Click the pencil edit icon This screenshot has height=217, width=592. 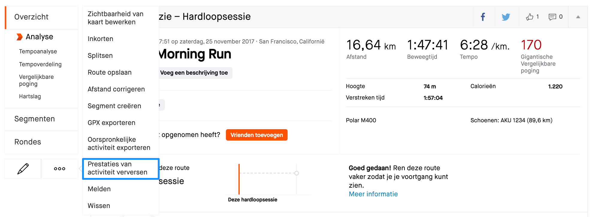click(x=23, y=169)
